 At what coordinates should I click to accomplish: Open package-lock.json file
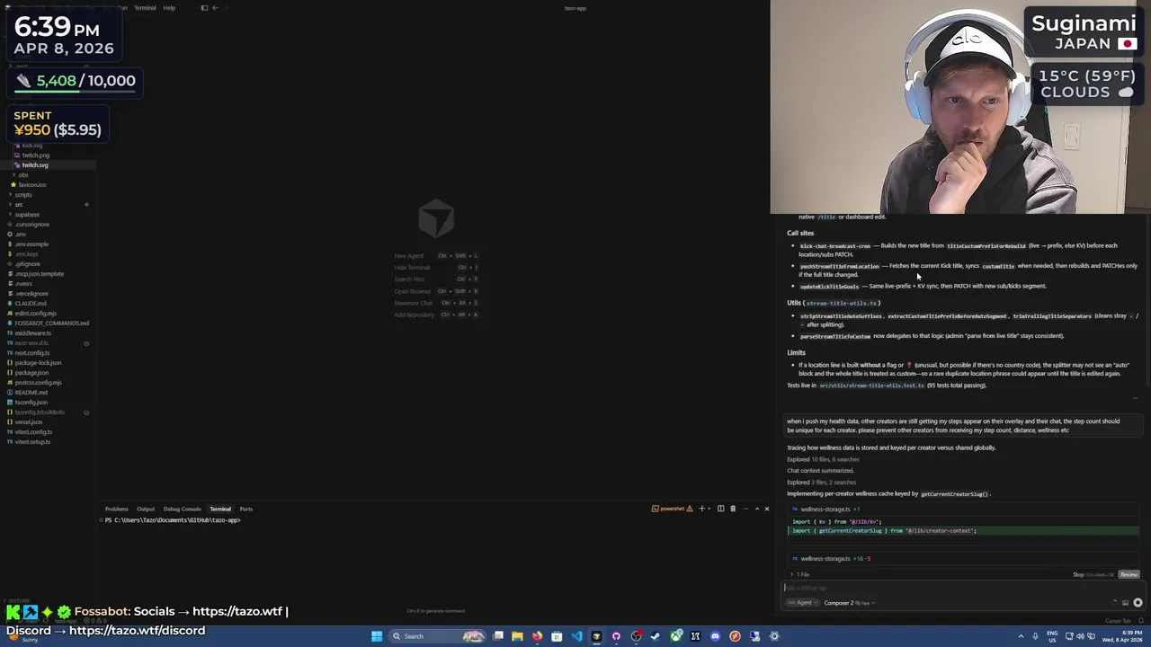tap(38, 363)
